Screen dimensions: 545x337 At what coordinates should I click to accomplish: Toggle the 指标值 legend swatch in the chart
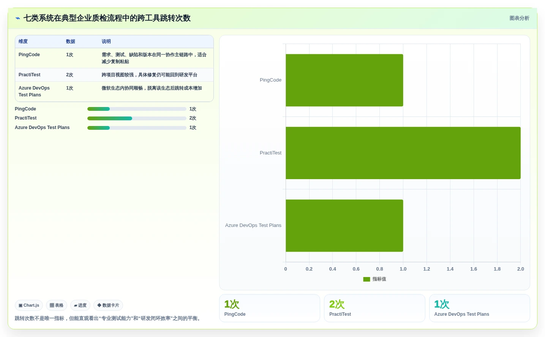pos(366,279)
